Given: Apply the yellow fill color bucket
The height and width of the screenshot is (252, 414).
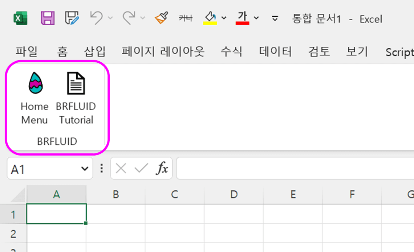Looking at the screenshot, I should point(210,18).
